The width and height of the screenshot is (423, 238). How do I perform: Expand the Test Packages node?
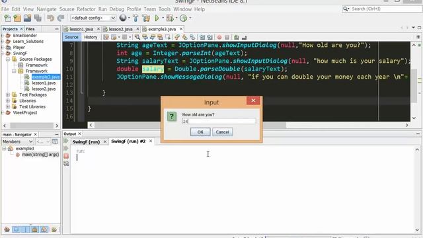click(x=8, y=95)
